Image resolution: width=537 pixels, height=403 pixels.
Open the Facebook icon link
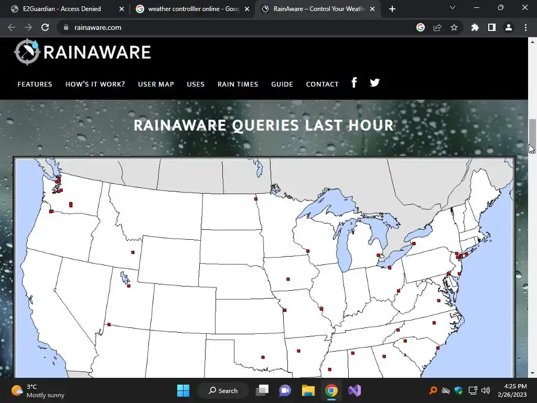[354, 82]
